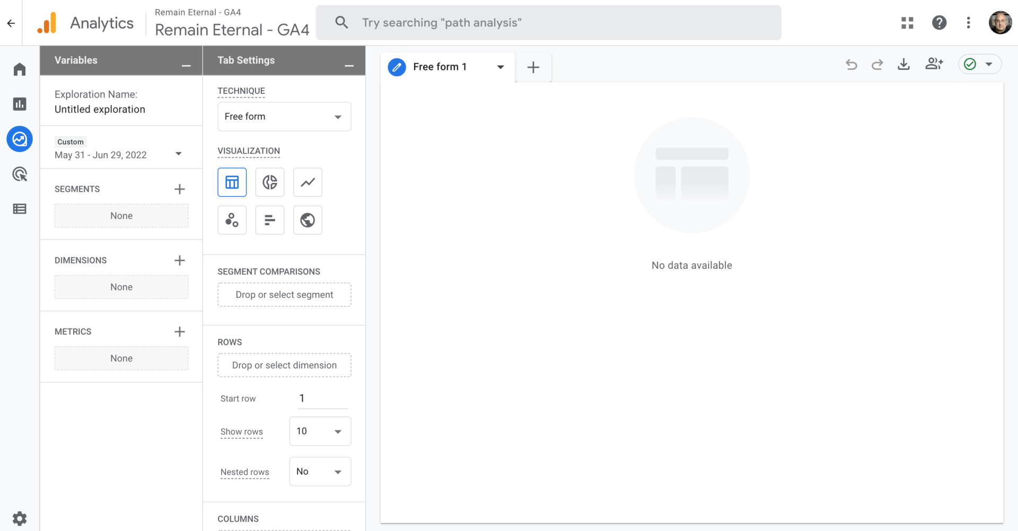Screen dimensions: 1018x531
Task: Open the Technique Free form dropdown
Action: 284,117
